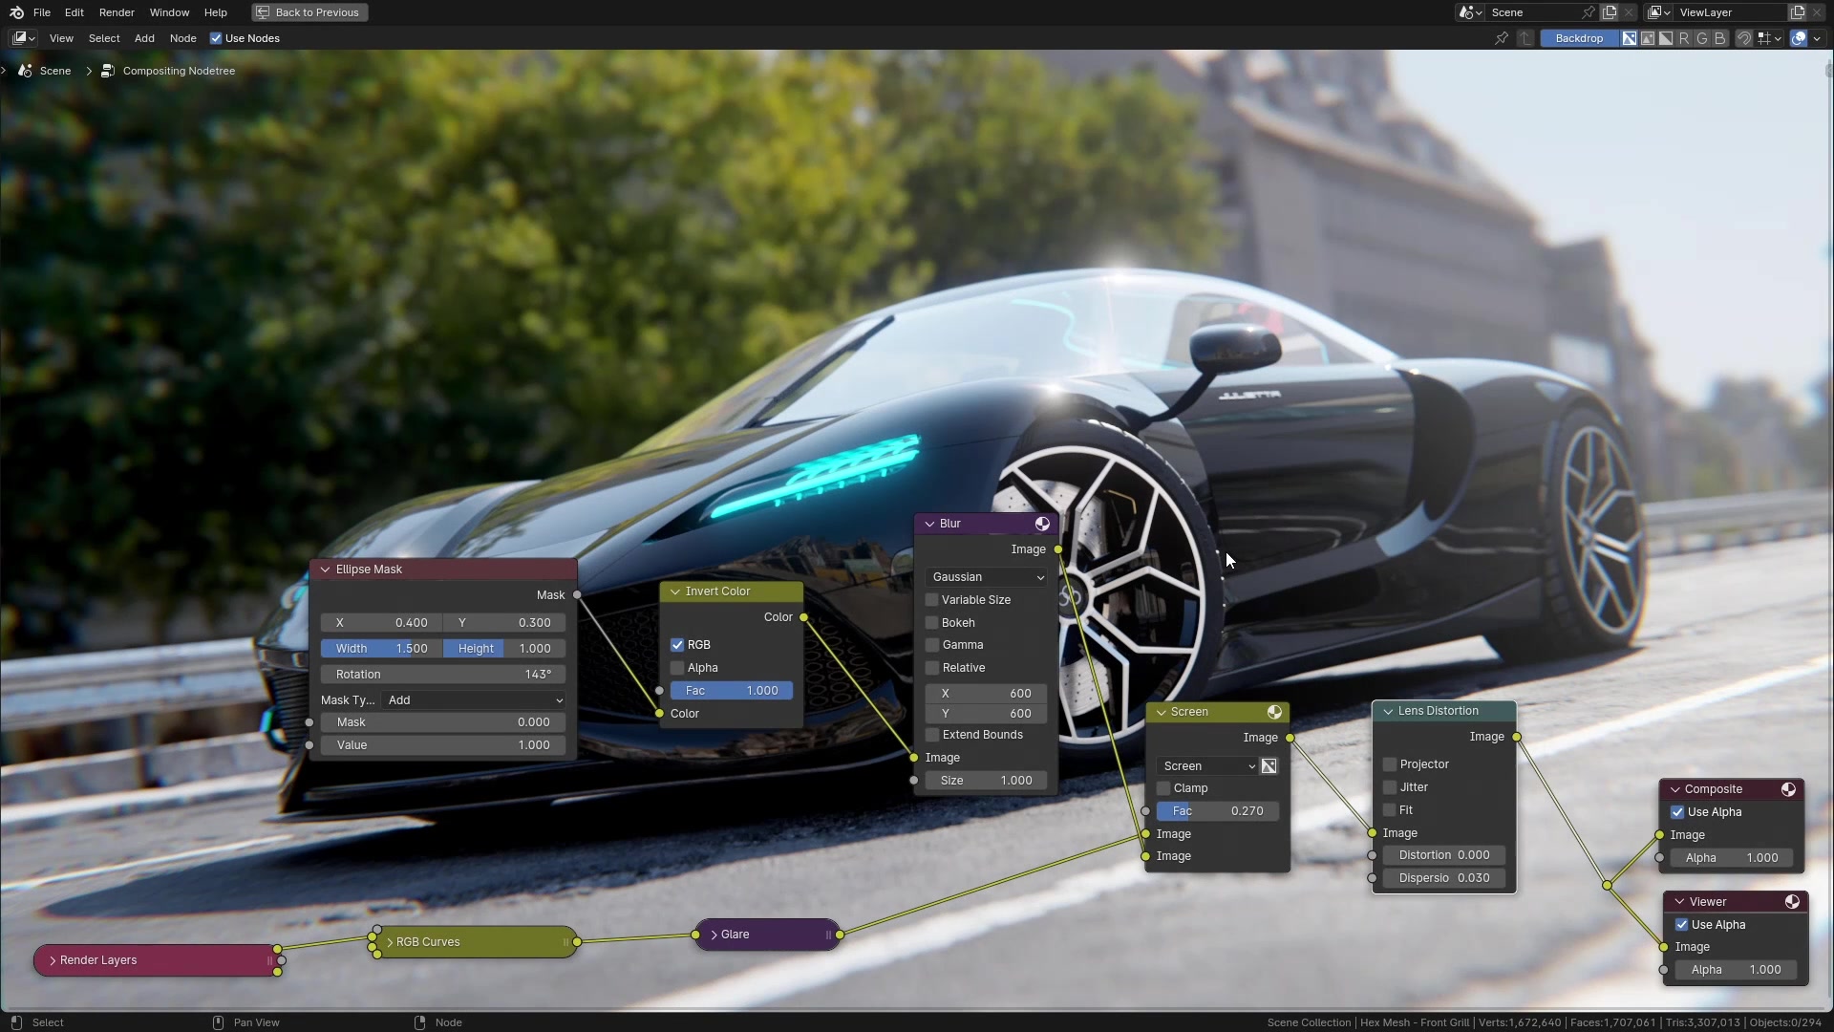Viewport: 1834px width, 1032px height.
Task: Expand the collapsed Render Layers node
Action: point(53,960)
